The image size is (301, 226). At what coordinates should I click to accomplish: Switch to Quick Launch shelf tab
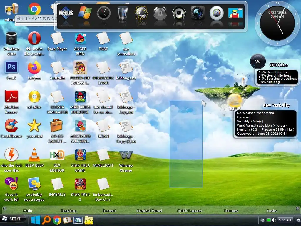point(190,211)
